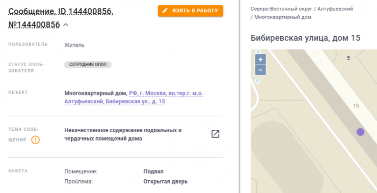Click the ПОЛЬЗОВАТЕЛЬ section label
Image resolution: width=377 pixels, height=193 pixels.
click(x=28, y=45)
